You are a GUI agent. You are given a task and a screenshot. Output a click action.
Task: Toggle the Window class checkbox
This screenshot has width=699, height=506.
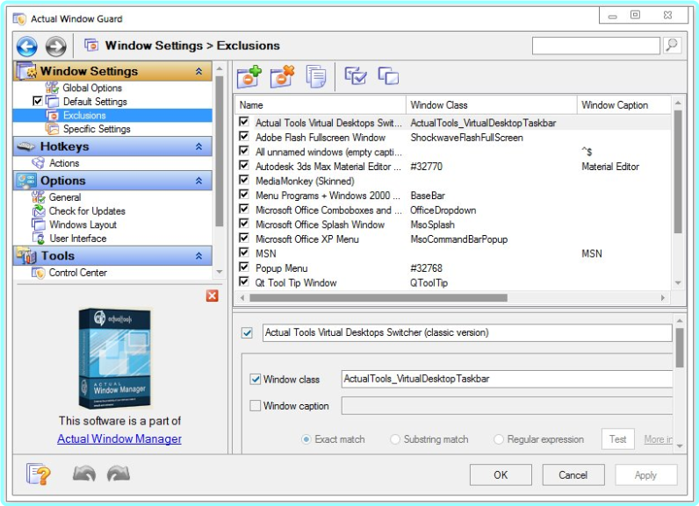(256, 379)
